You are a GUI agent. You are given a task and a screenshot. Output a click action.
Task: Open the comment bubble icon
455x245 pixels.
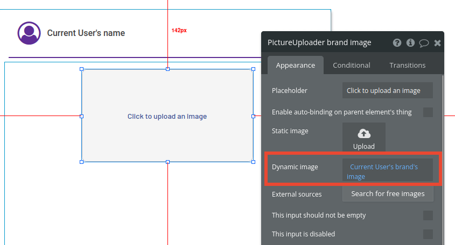[x=424, y=43]
